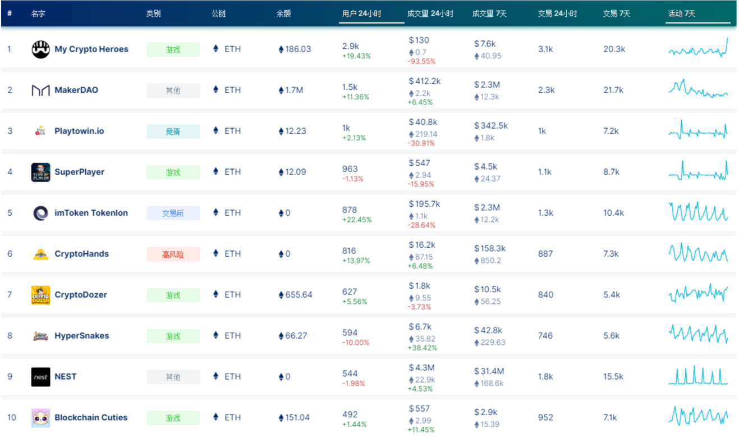Click the ETH chain icon in NEST row
This screenshot has width=739, height=441.
(x=216, y=376)
